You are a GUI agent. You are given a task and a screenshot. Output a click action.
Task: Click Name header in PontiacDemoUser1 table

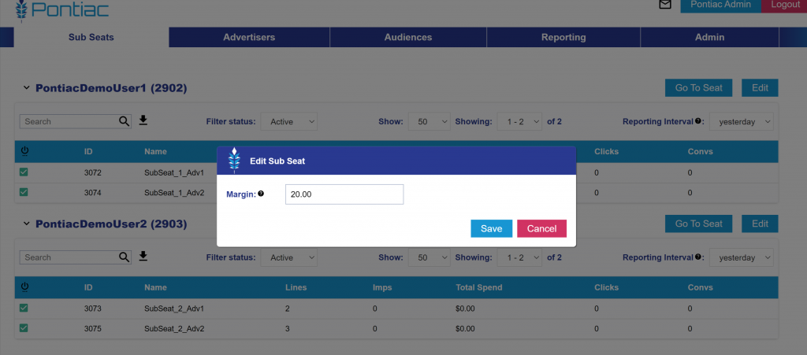coord(155,152)
